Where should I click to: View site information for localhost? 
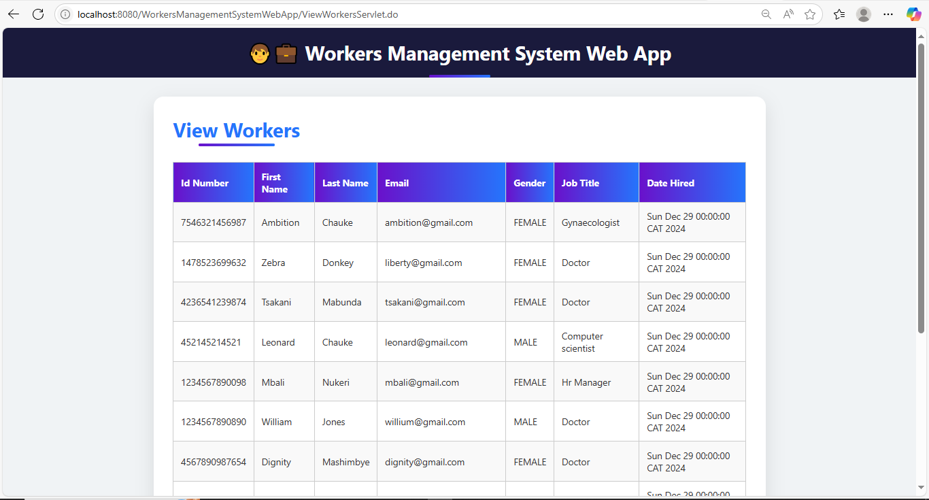click(65, 14)
